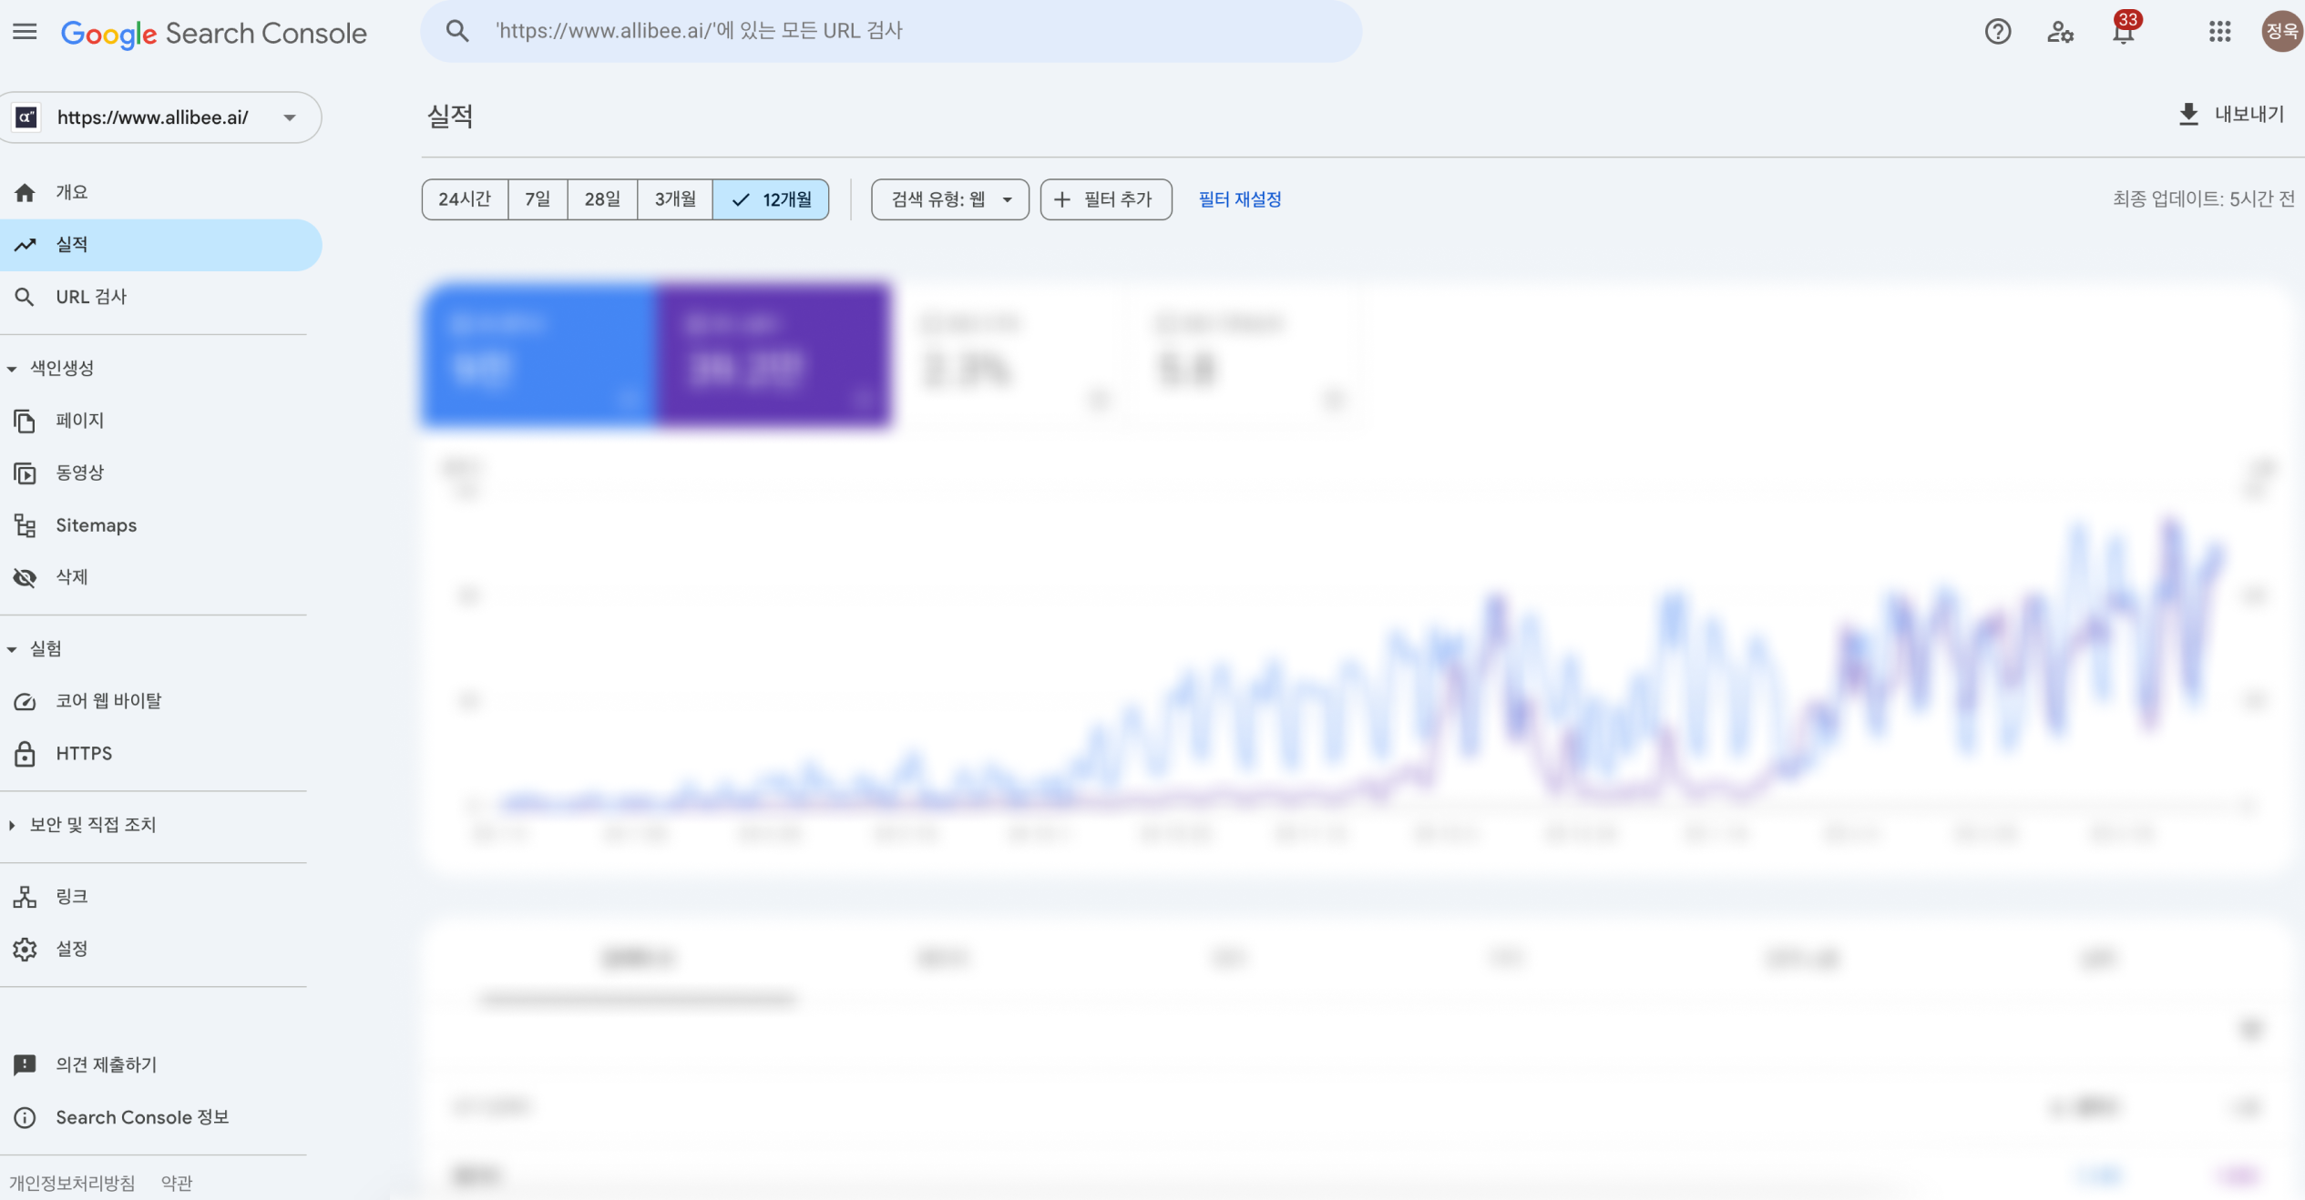2305x1200 pixels.
Task: Open the 검색 유형: 웹 dropdown
Action: [949, 199]
